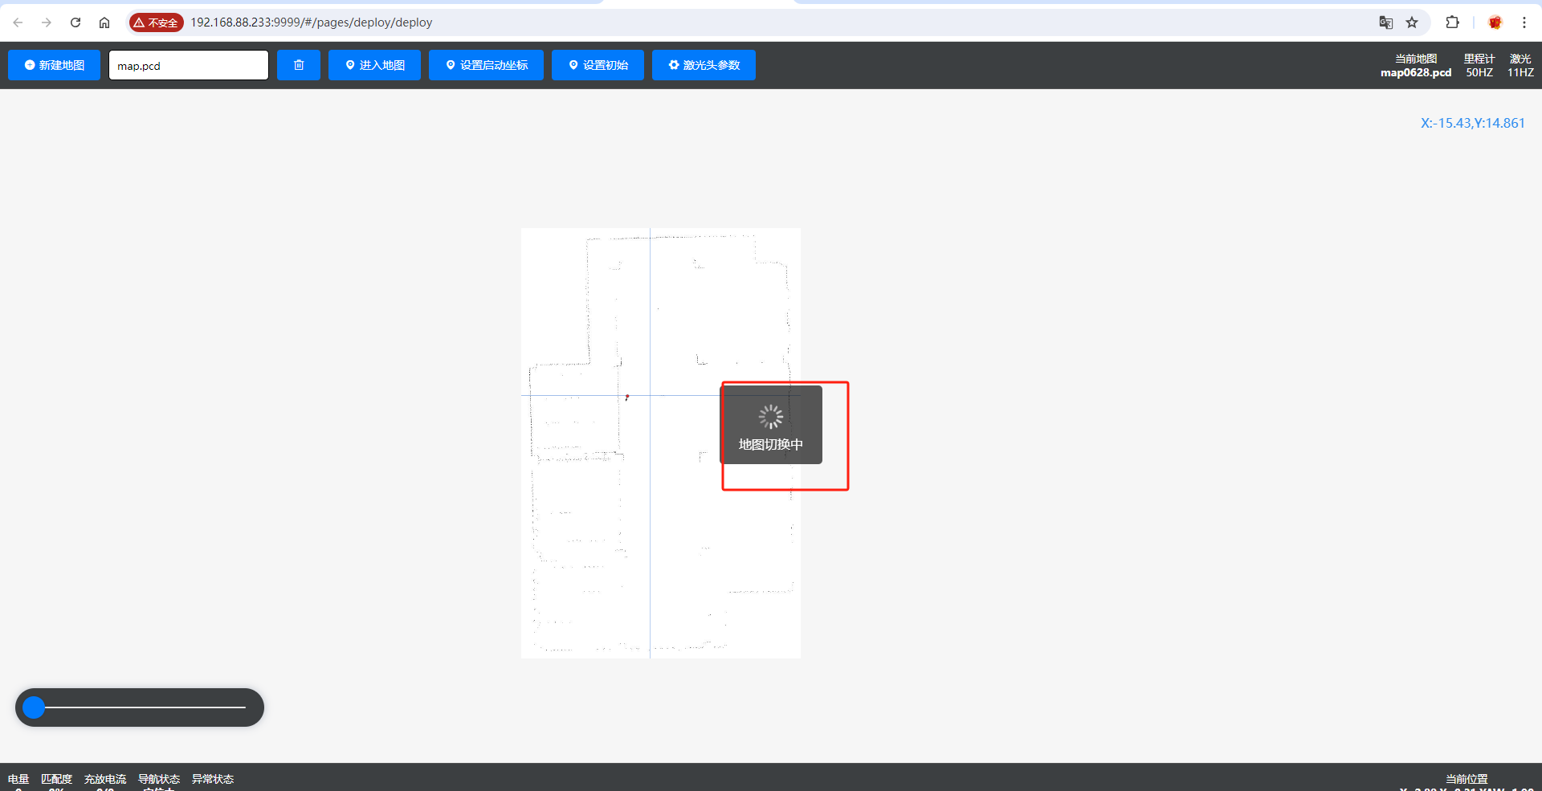Click the red robot marker on map
The height and width of the screenshot is (791, 1542).
[627, 397]
